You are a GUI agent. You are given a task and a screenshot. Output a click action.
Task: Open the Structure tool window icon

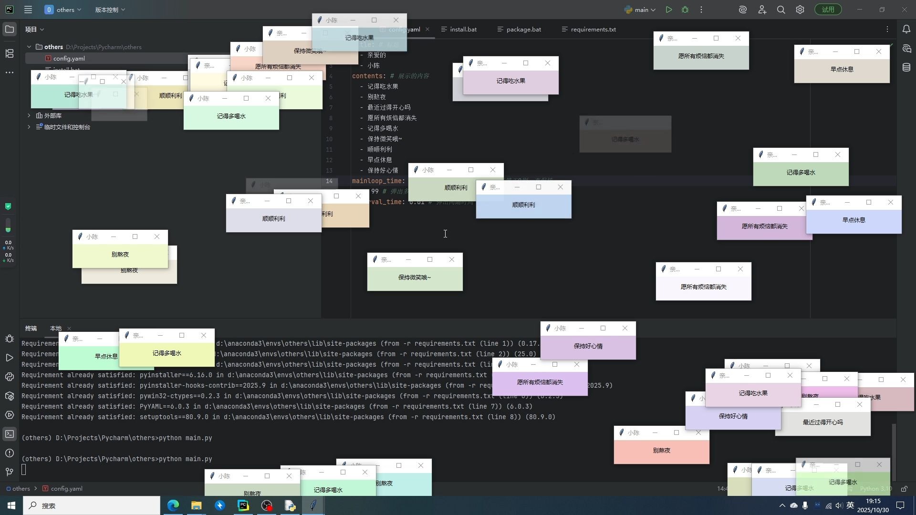point(10,53)
